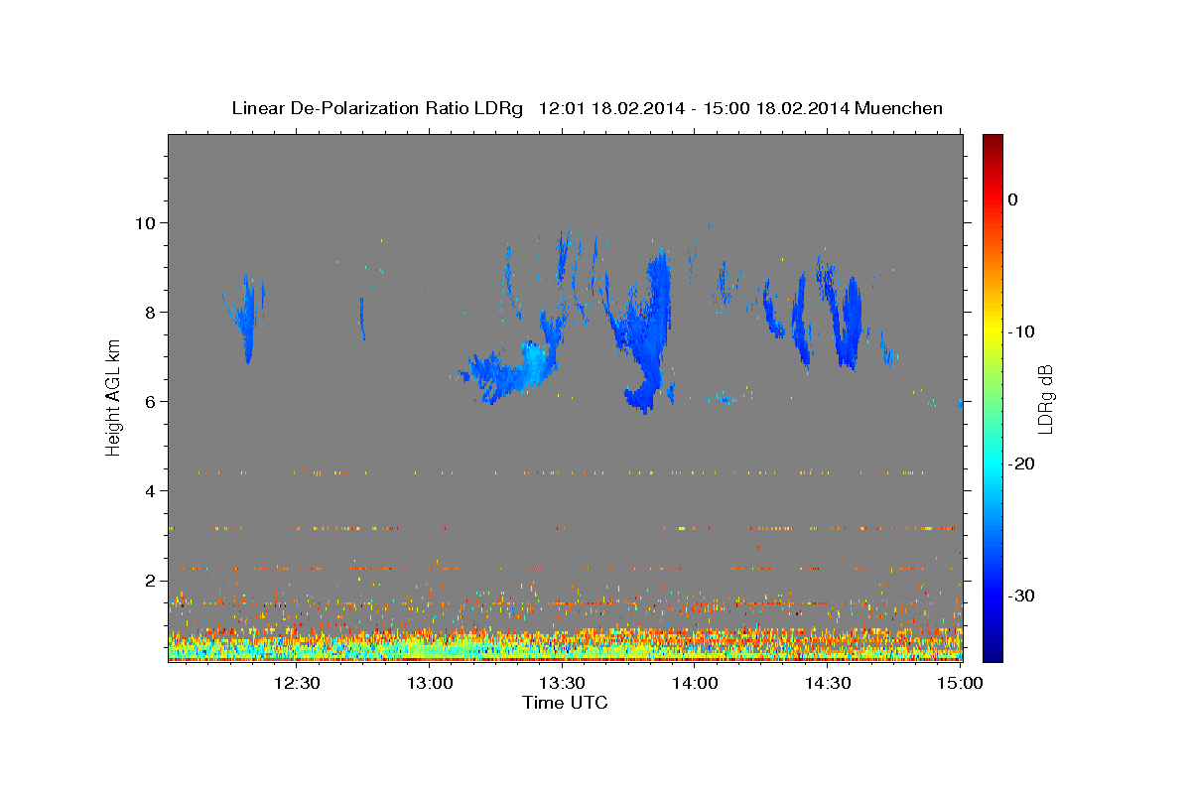
Task: Click the 14:30 time tick label
Action: click(x=828, y=683)
